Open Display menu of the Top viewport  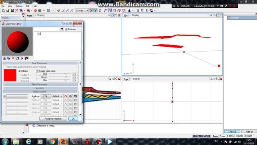tap(137, 79)
